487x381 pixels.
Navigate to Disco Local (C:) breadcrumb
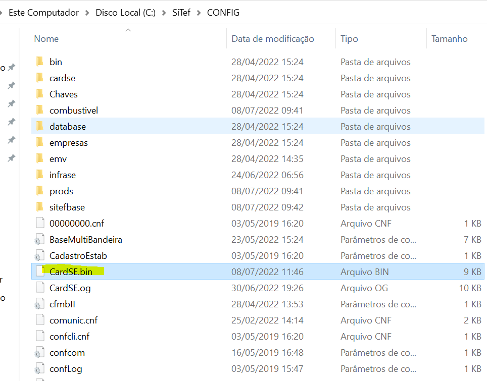(125, 13)
